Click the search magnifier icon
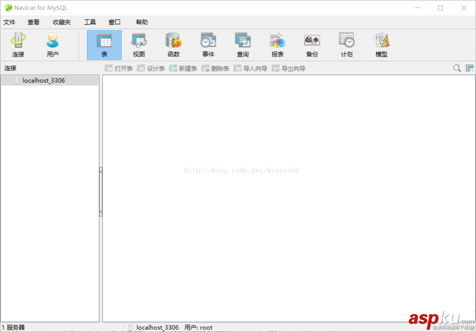476x332 pixels. click(x=457, y=68)
